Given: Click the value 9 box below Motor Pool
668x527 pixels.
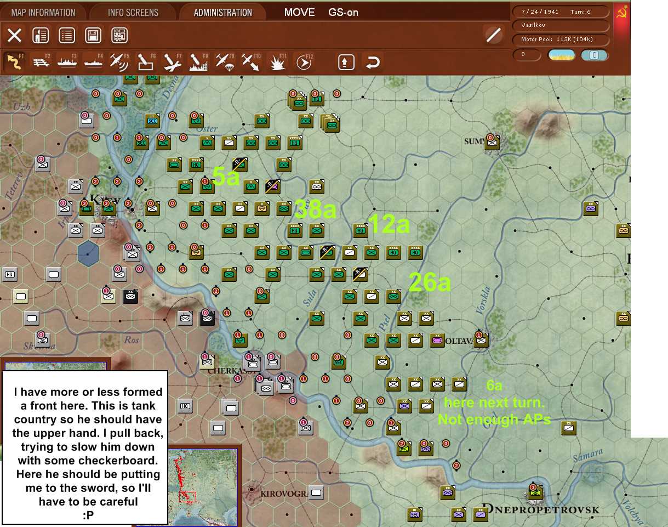Looking at the screenshot, I should click(x=527, y=54).
